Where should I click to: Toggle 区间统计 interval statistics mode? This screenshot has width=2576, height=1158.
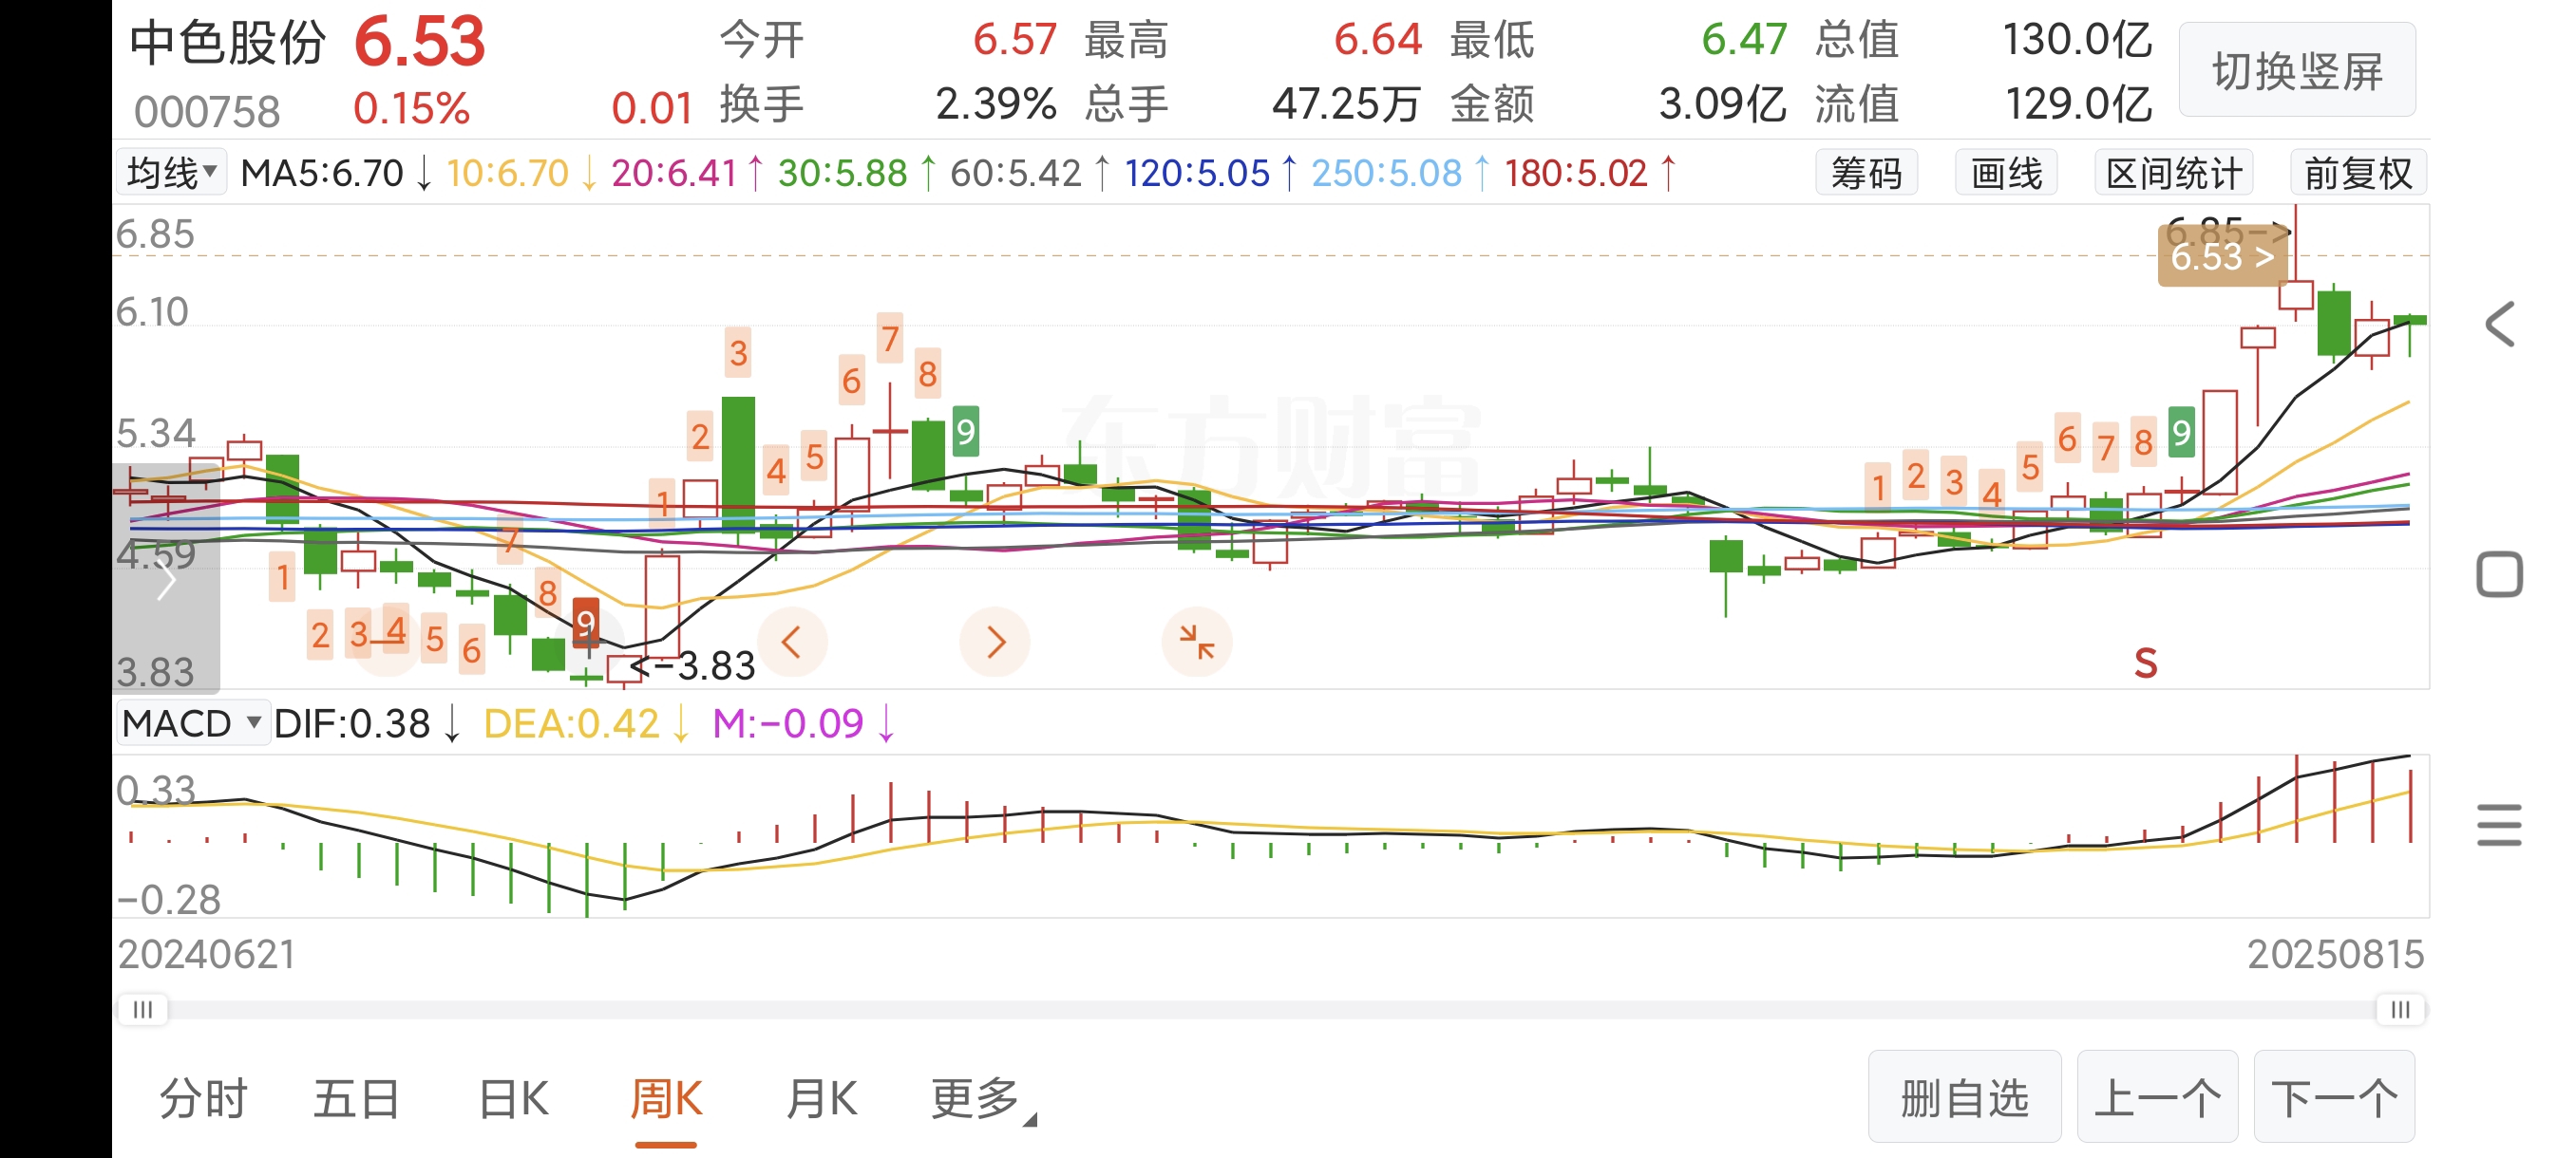pyautogui.click(x=2173, y=174)
